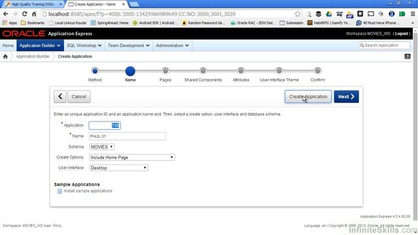
Task: Jump to the Confirm wizard step
Action: [x=317, y=71]
